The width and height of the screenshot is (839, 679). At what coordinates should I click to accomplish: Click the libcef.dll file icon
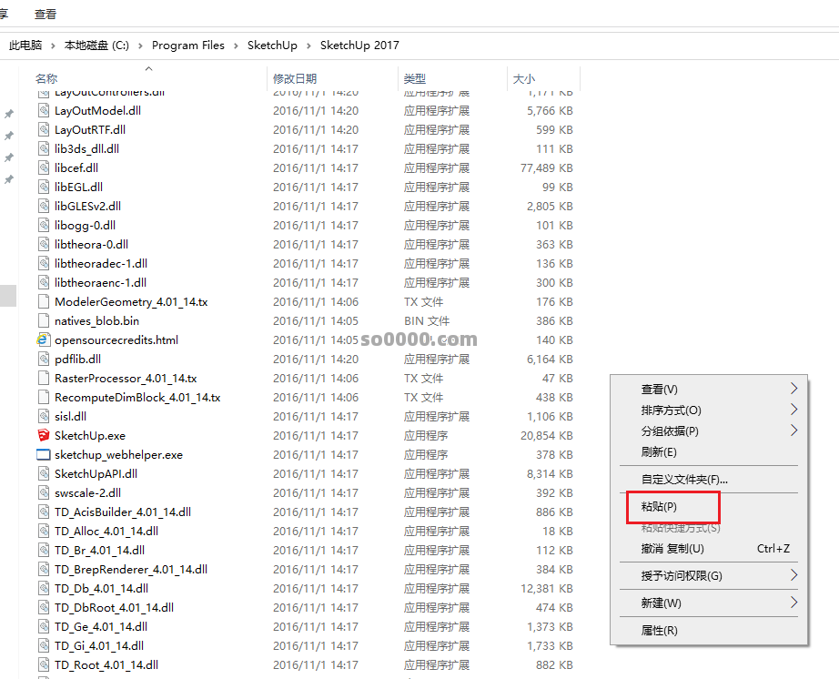point(44,168)
